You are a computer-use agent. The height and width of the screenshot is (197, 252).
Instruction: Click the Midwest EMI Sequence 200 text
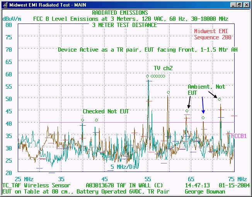point(213,34)
